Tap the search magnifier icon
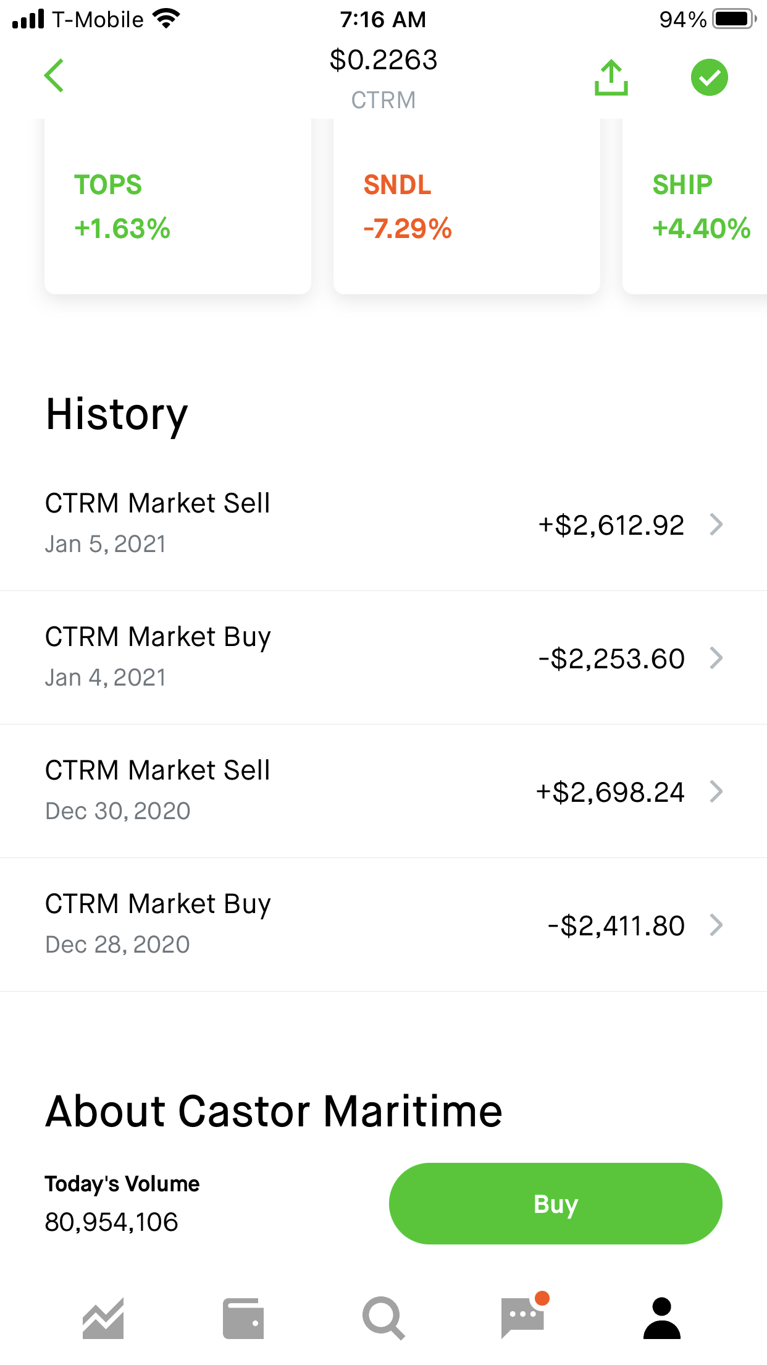 (x=383, y=1318)
